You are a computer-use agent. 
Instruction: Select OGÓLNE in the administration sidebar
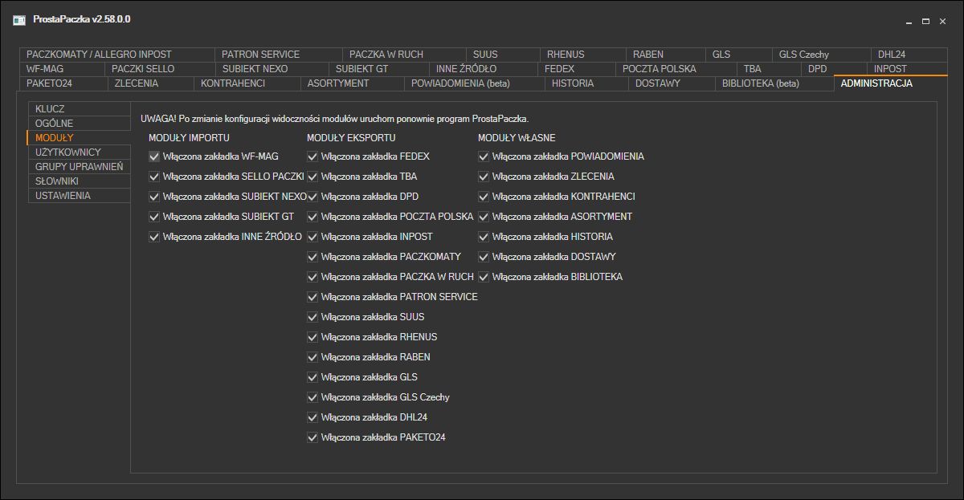pyautogui.click(x=79, y=124)
